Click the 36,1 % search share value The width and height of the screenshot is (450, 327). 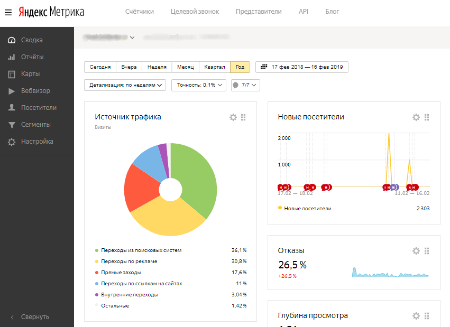click(239, 250)
